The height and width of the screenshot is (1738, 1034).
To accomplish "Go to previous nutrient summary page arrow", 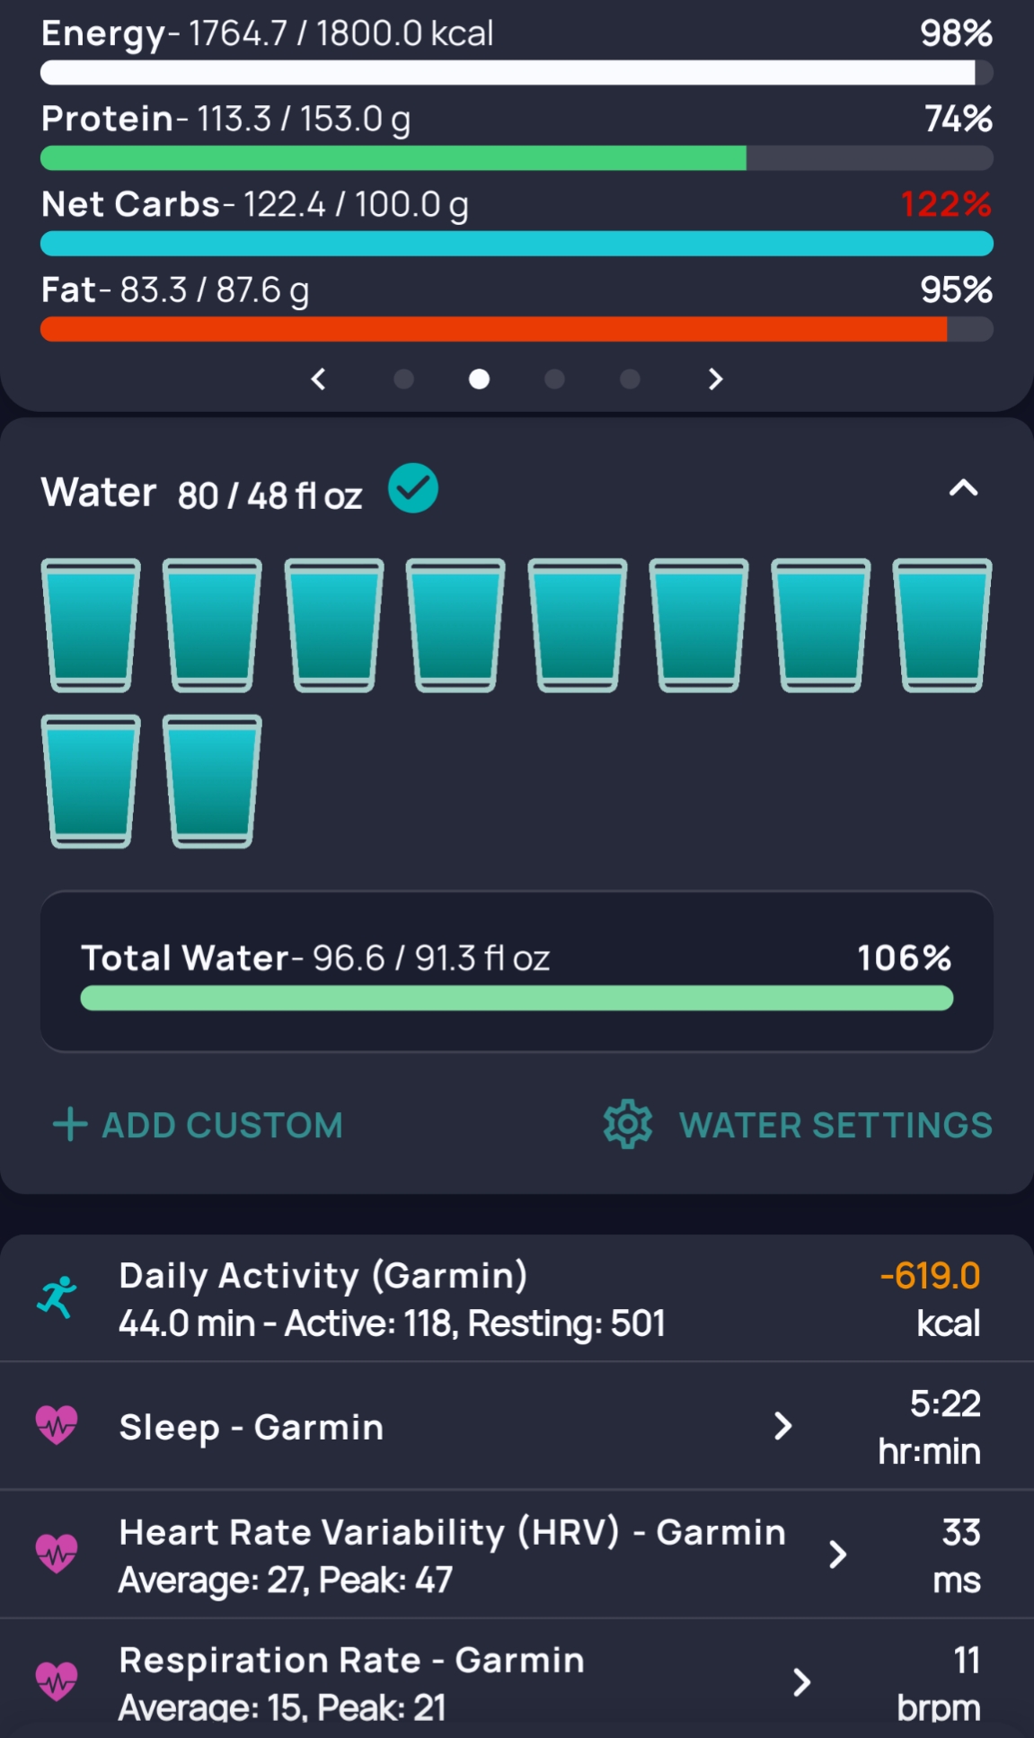I will [x=318, y=379].
